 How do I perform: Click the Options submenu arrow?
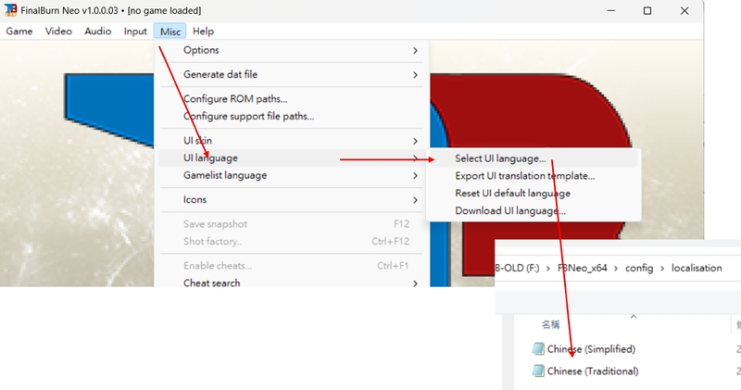click(x=415, y=50)
